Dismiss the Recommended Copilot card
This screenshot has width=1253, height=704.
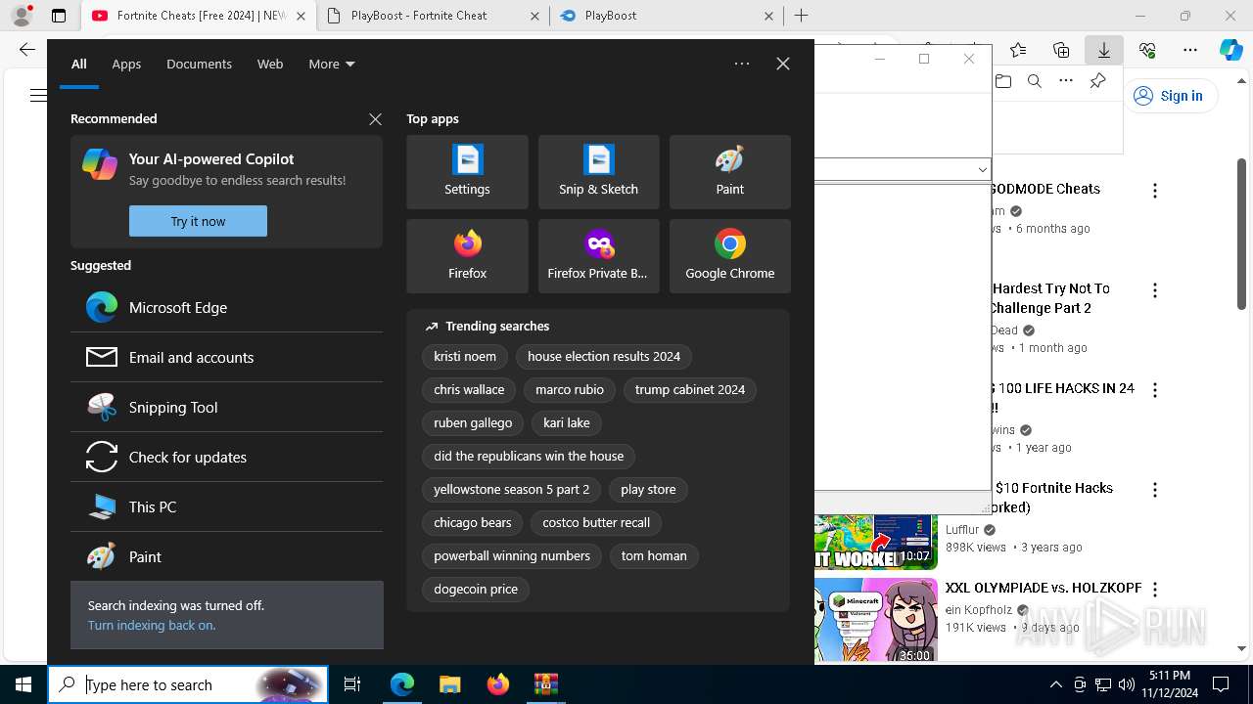(375, 119)
